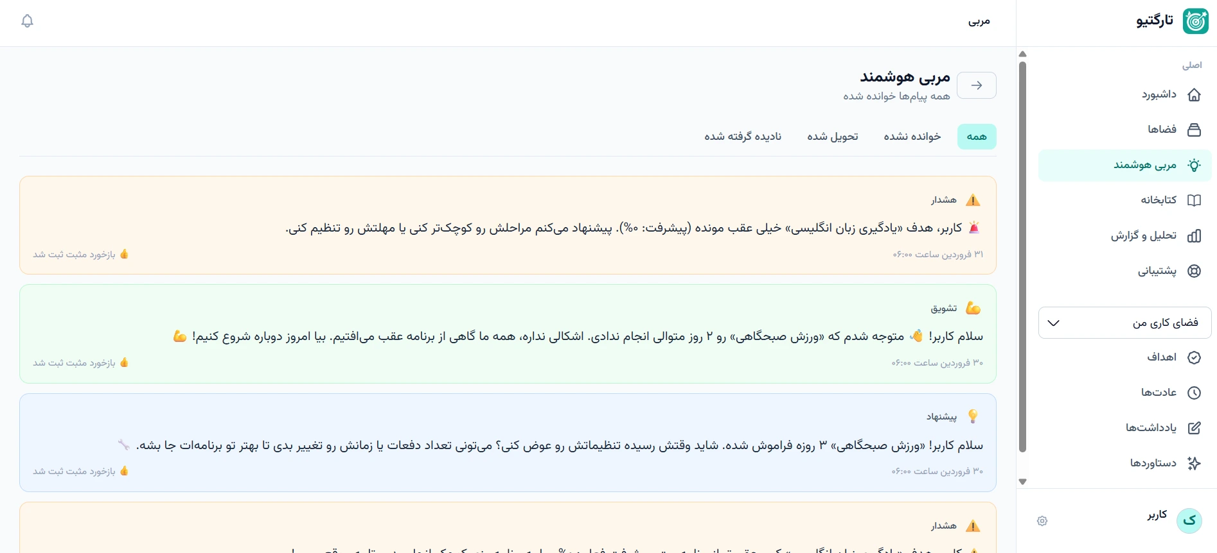Select the مربی هوشمند lightbulb sidebar item
The height and width of the screenshot is (553, 1217).
pos(1124,165)
